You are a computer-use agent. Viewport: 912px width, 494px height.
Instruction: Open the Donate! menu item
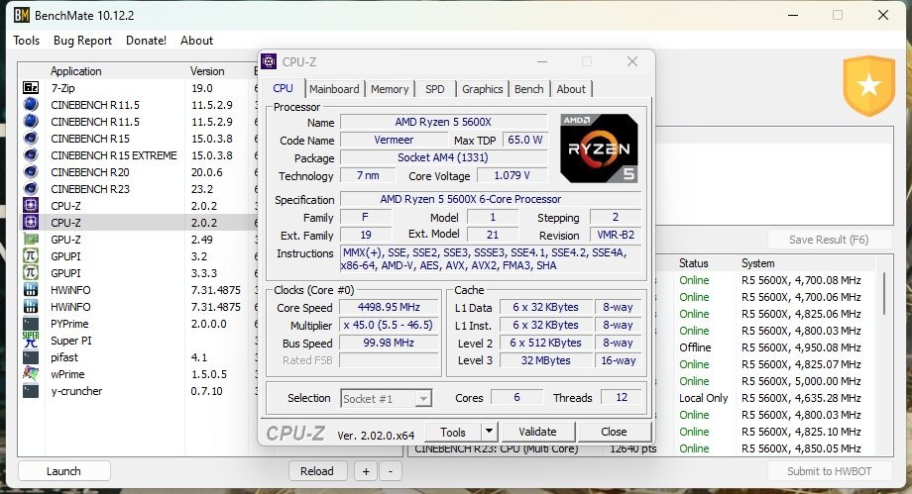click(146, 41)
